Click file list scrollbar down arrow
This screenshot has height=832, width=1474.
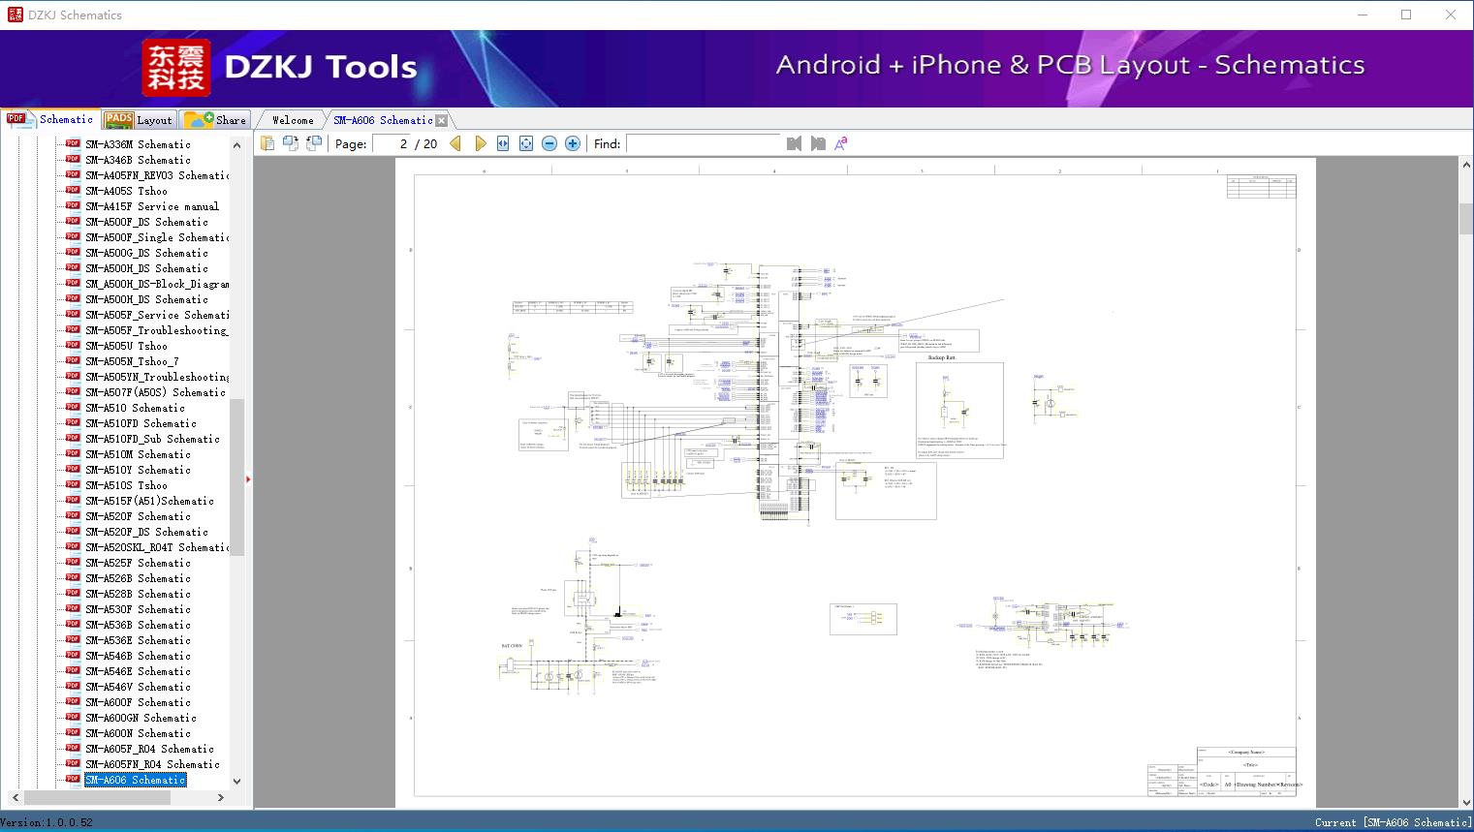[x=236, y=781]
